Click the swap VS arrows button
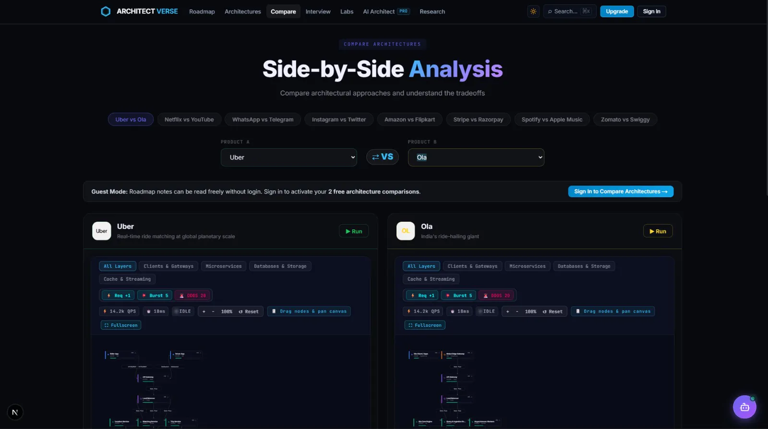The height and width of the screenshot is (429, 768). 383,157
